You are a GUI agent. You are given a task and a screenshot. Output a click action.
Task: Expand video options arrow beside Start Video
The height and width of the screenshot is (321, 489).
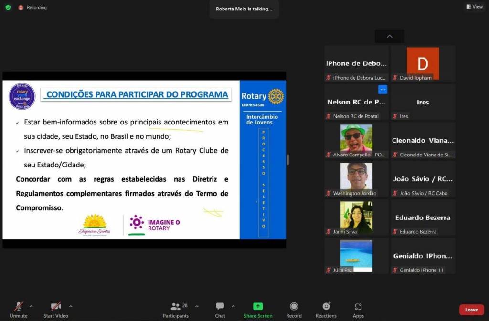(x=71, y=306)
